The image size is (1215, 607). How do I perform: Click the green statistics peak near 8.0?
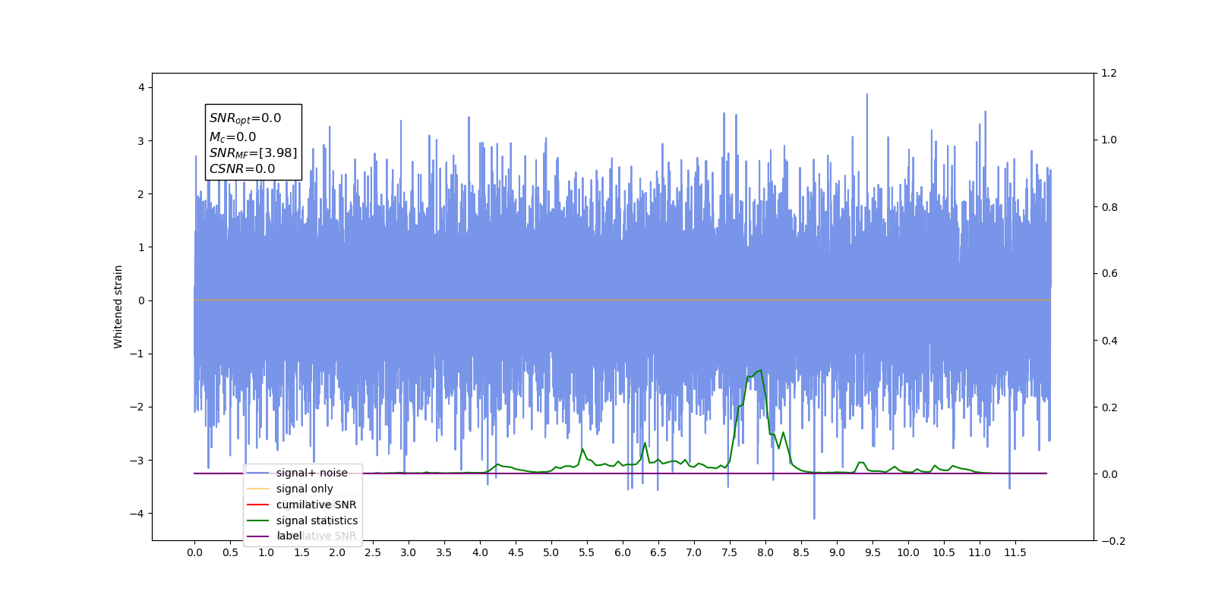tap(760, 370)
